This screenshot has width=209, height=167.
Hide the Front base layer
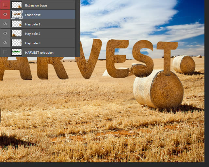click(x=5, y=14)
